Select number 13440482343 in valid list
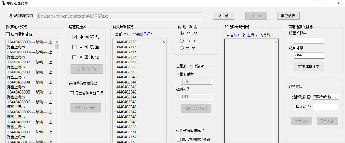 125,92
